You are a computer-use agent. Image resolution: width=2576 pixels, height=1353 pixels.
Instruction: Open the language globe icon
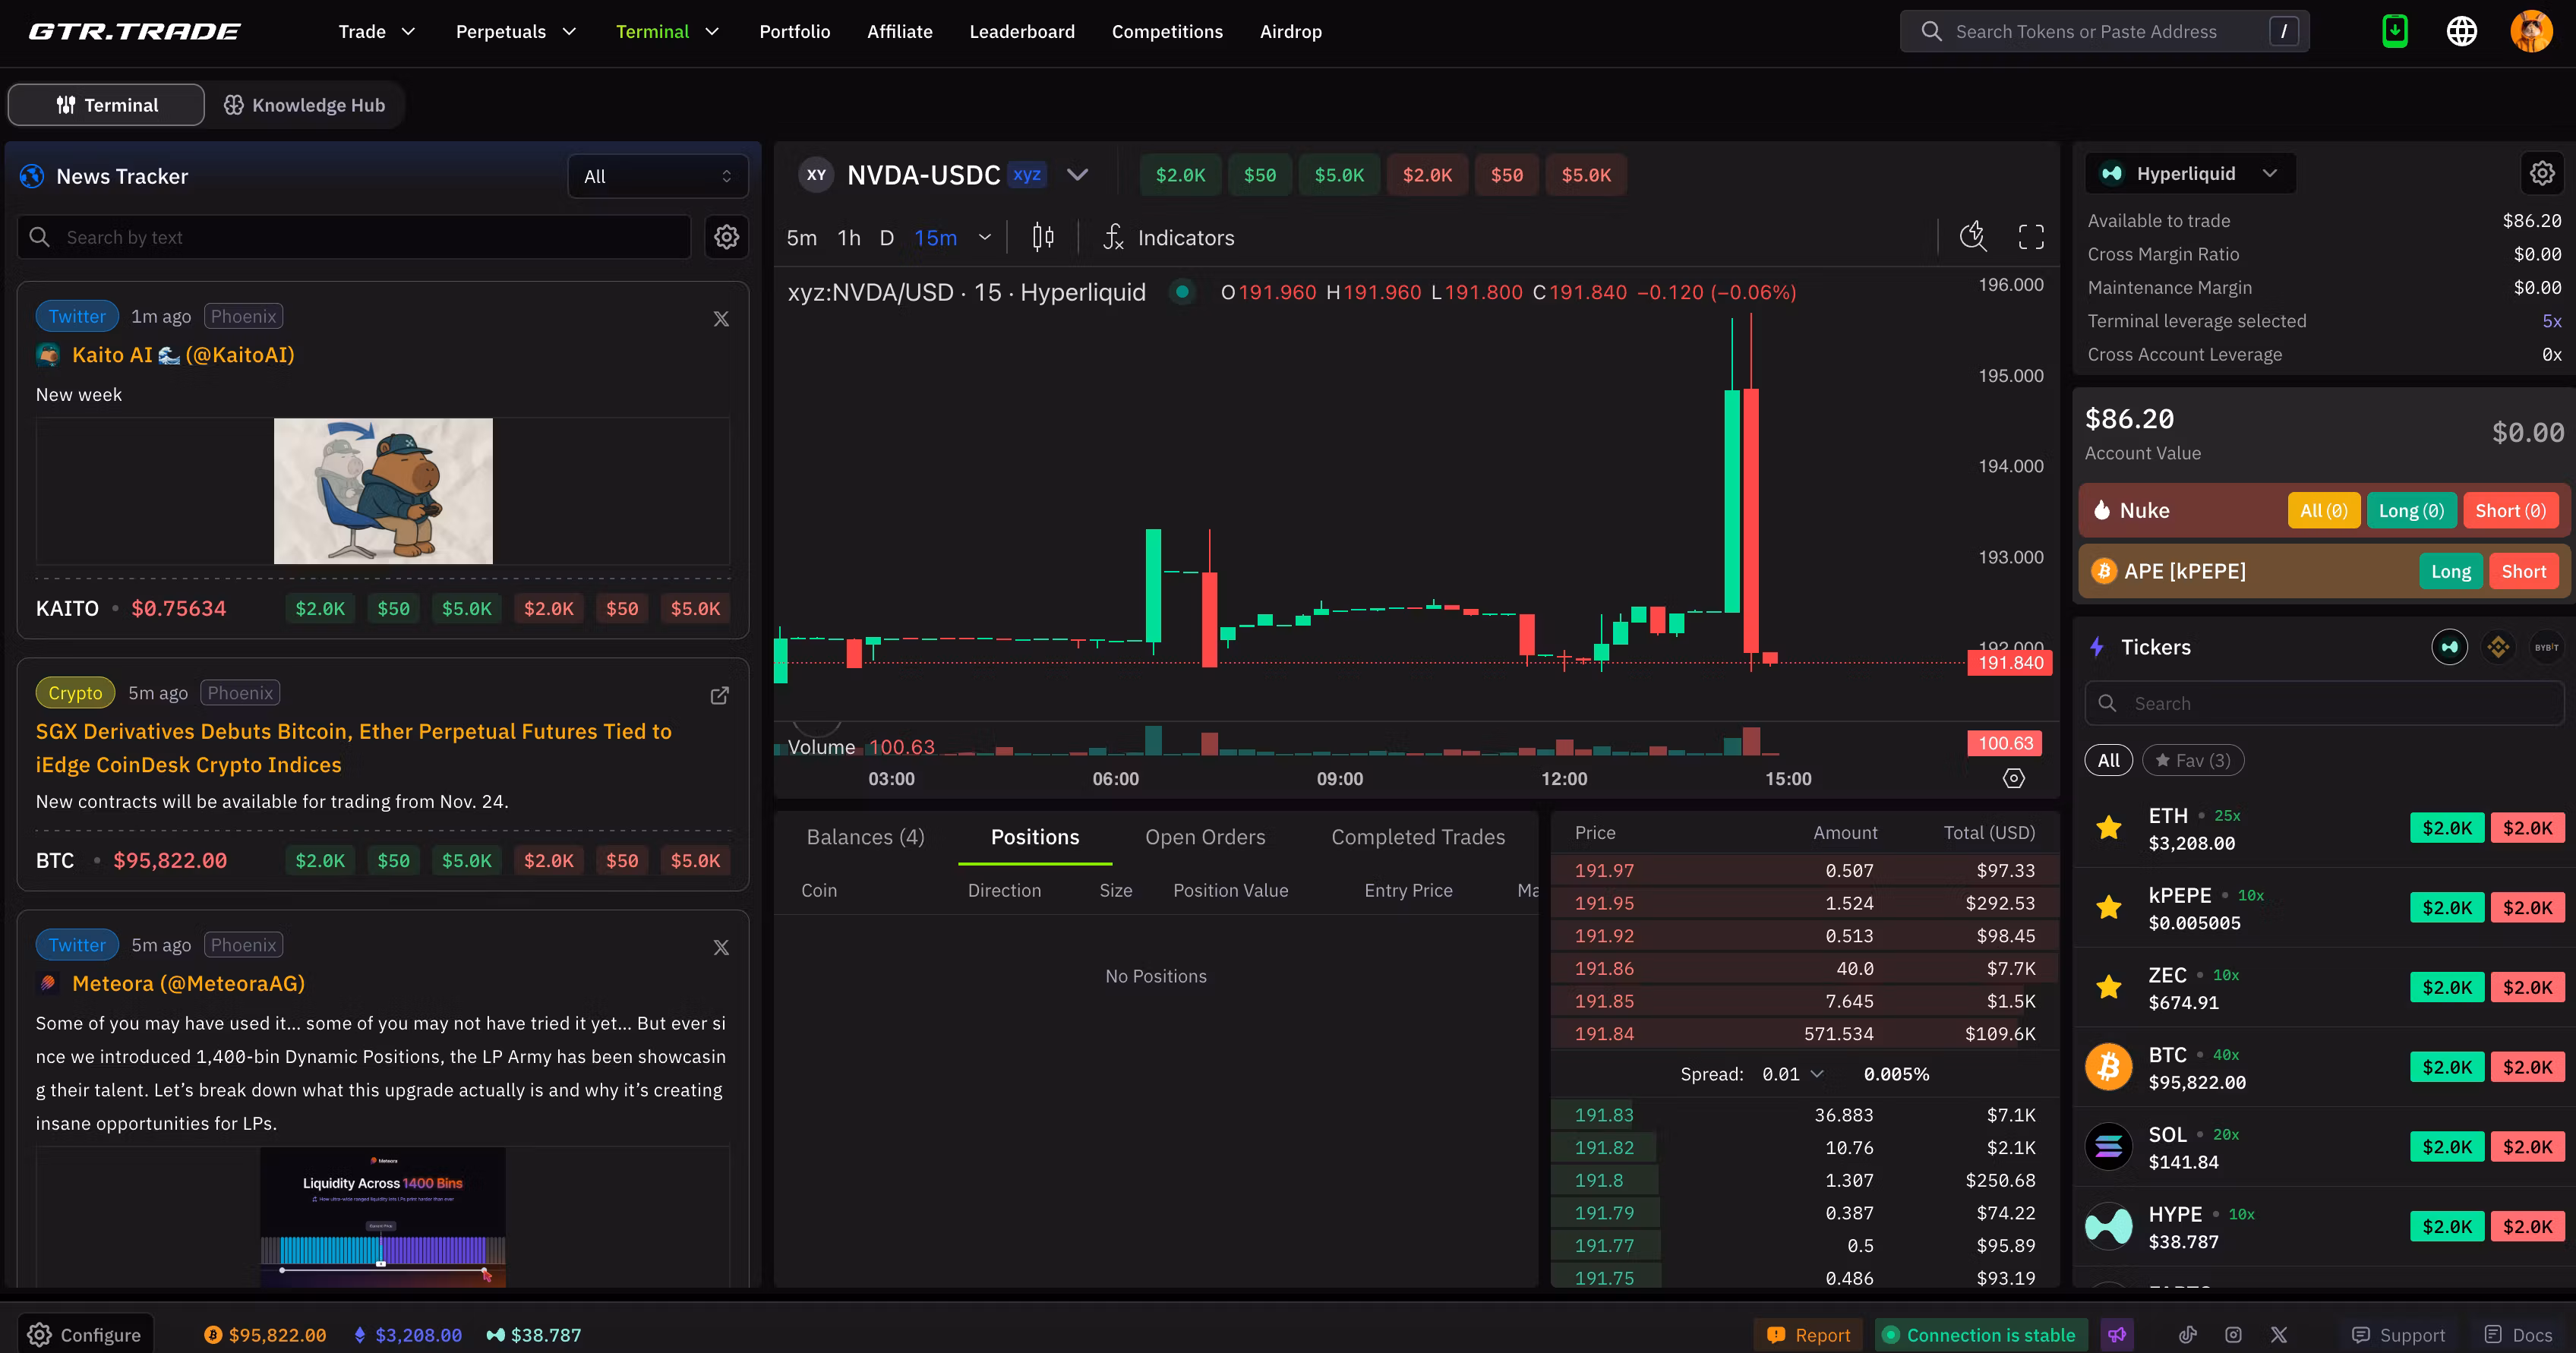click(x=2461, y=31)
